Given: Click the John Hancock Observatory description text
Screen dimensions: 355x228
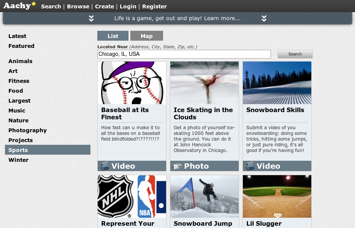Looking at the screenshot, I should (x=204, y=139).
